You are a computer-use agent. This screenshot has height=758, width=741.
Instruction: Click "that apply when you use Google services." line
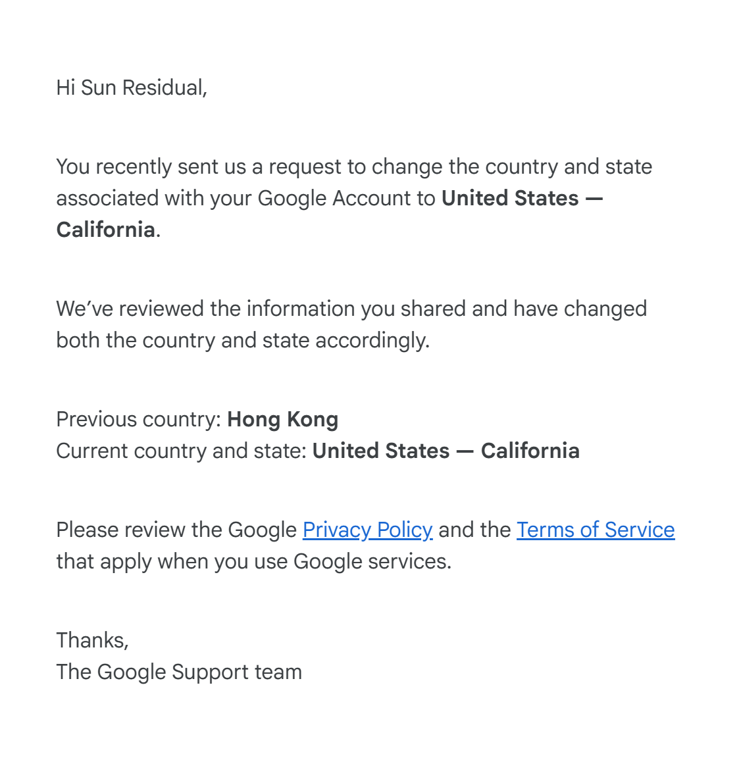pos(253,561)
